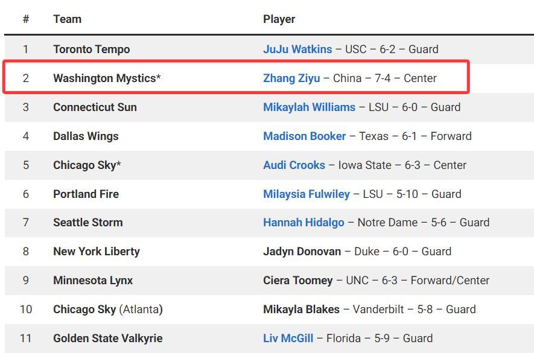Select the Dallas Wings team cell
Image resolution: width=534 pixels, height=353 pixels.
point(86,136)
